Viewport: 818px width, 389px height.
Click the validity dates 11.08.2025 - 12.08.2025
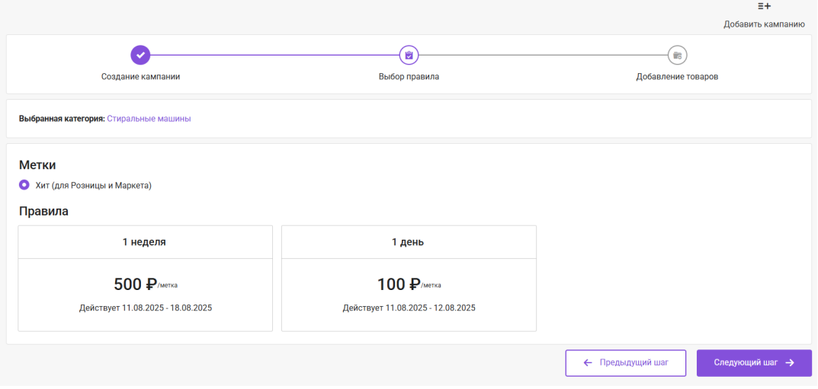click(431, 308)
